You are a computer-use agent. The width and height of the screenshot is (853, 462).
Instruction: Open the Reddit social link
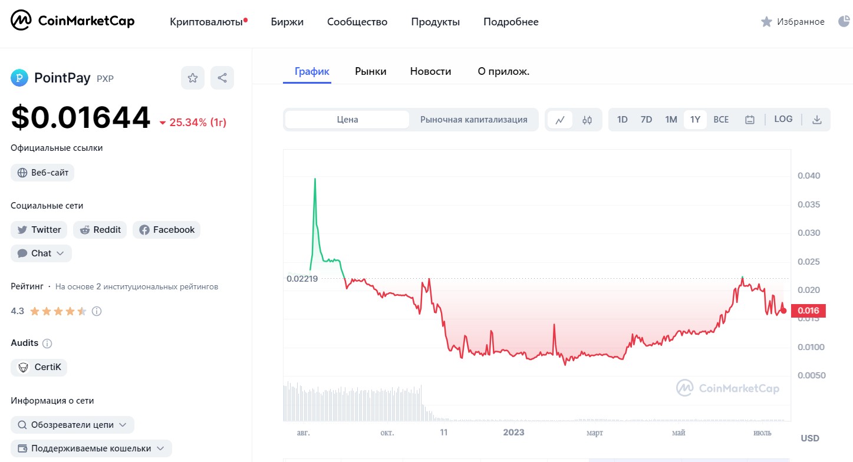pos(100,230)
